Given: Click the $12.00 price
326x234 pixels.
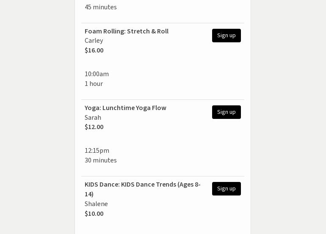Looking at the screenshot, I should point(94,127).
